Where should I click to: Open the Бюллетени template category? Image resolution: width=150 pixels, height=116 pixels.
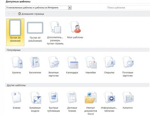[35, 65]
